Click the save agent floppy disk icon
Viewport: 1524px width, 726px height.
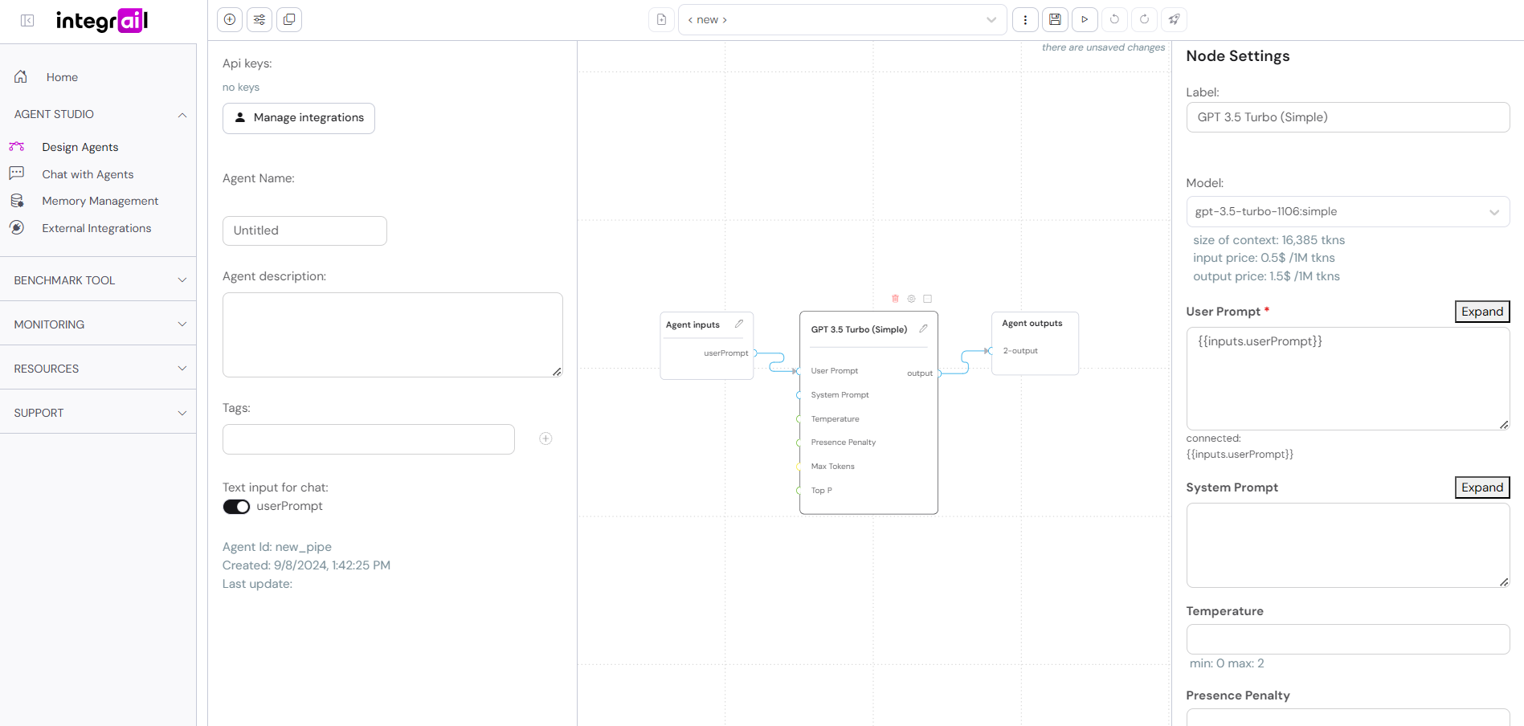click(x=1055, y=19)
